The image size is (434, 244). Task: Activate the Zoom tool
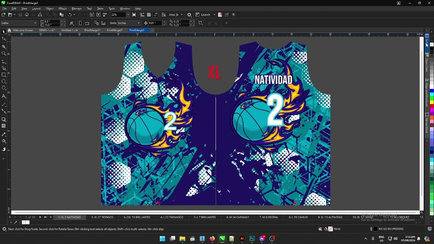4,54
